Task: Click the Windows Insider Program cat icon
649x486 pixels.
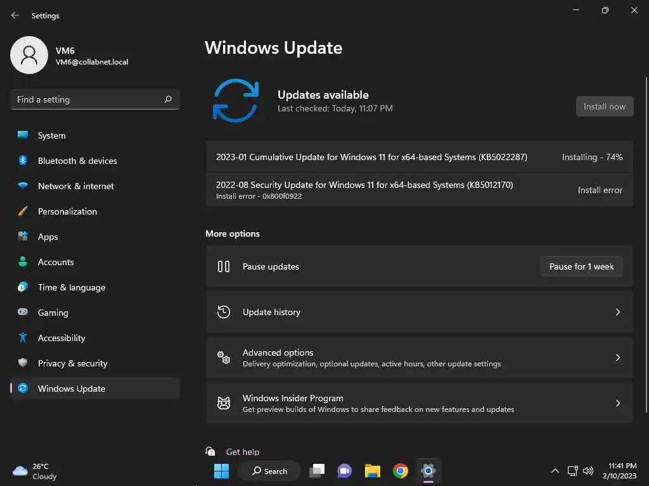Action: pos(224,403)
